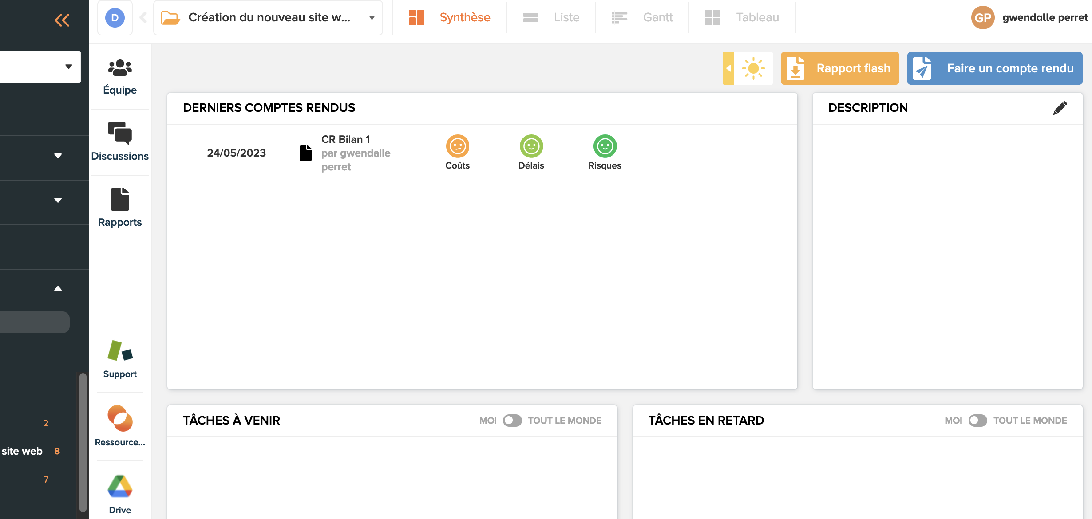Click Faire un compte rendu button
The height and width of the screenshot is (519, 1092).
pyautogui.click(x=994, y=68)
